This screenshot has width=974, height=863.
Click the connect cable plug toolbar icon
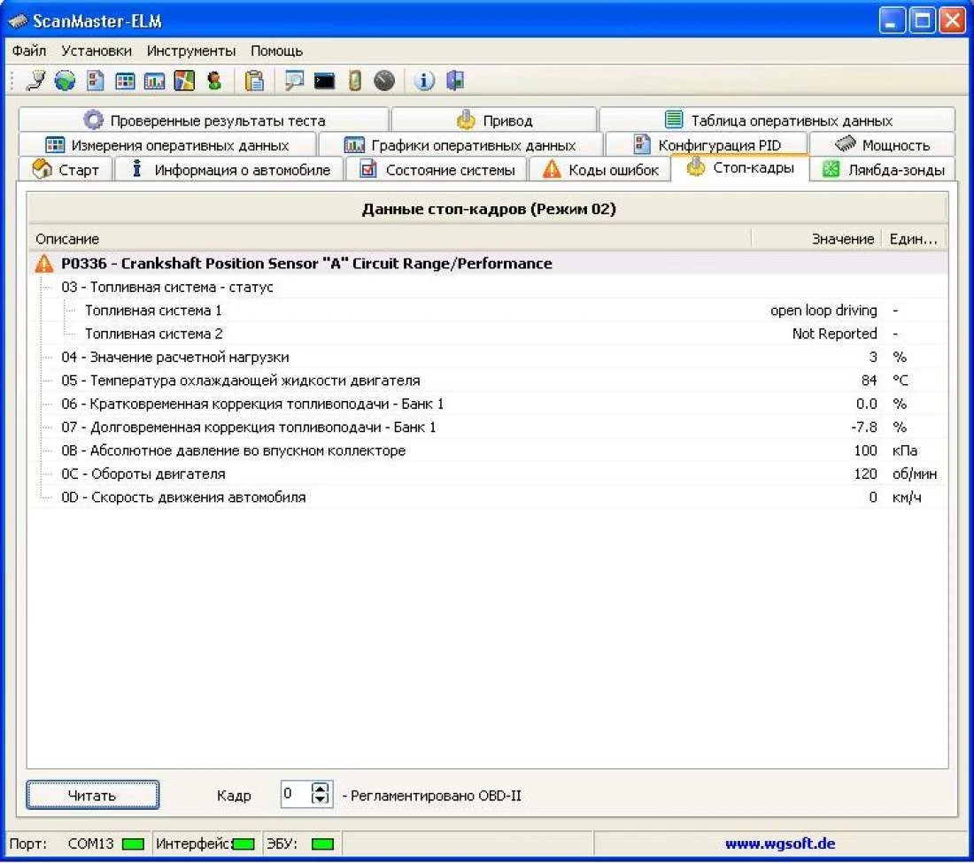(35, 81)
